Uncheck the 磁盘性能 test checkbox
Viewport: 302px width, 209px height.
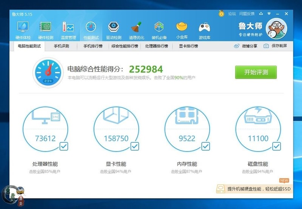point(276,146)
